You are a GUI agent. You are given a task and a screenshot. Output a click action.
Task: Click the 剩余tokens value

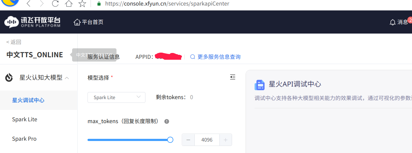tap(192, 97)
